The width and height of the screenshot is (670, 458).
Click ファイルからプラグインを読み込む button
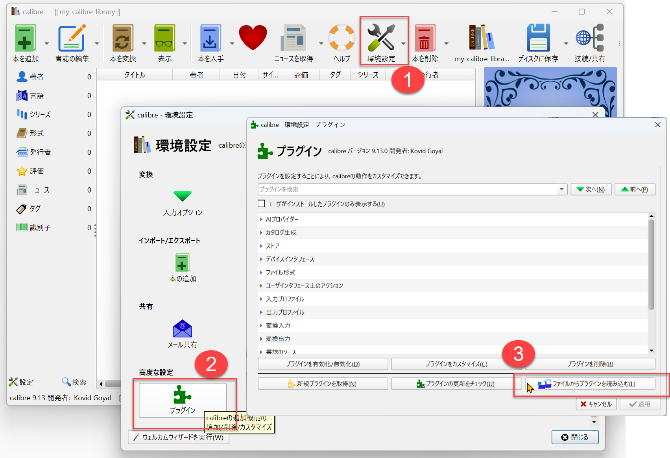pyautogui.click(x=590, y=384)
